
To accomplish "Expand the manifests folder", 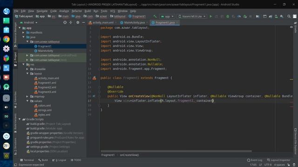I will [x=24, y=32].
